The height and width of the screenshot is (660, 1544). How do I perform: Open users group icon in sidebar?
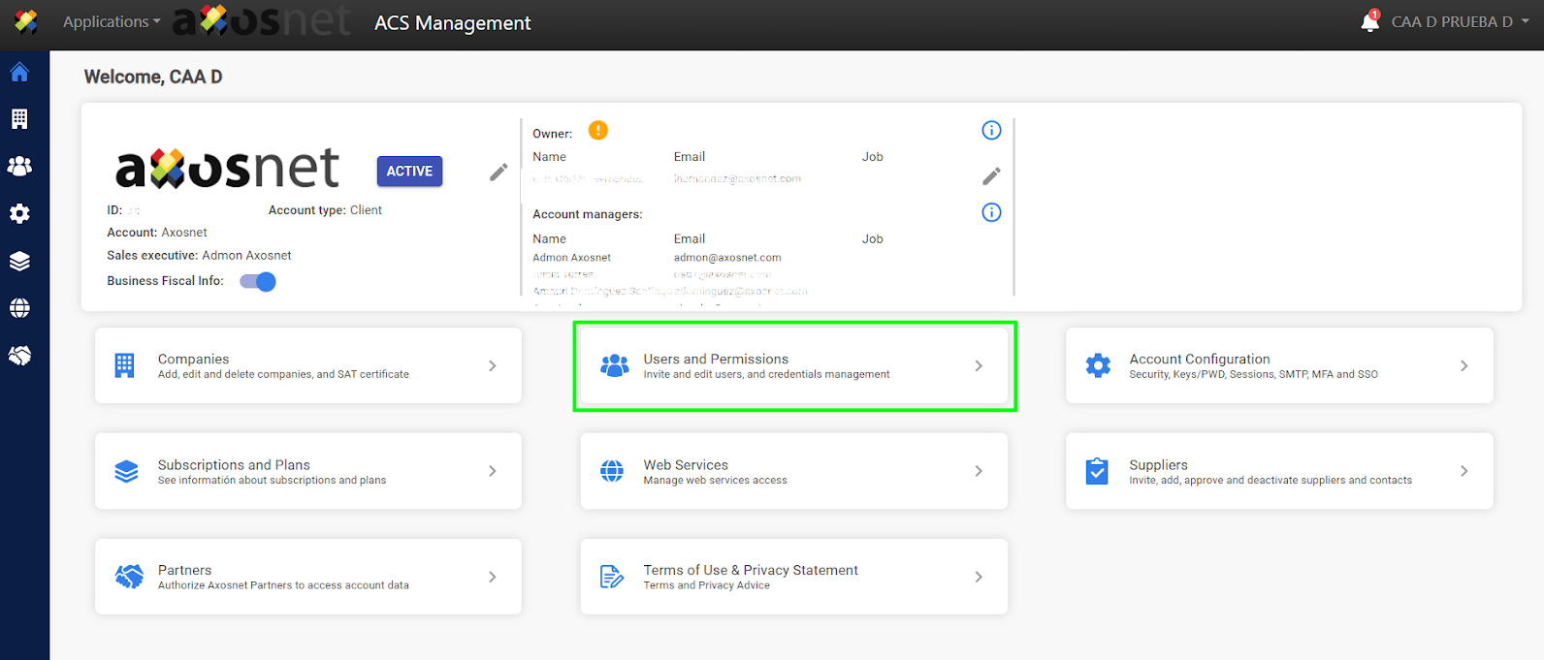pos(19,167)
